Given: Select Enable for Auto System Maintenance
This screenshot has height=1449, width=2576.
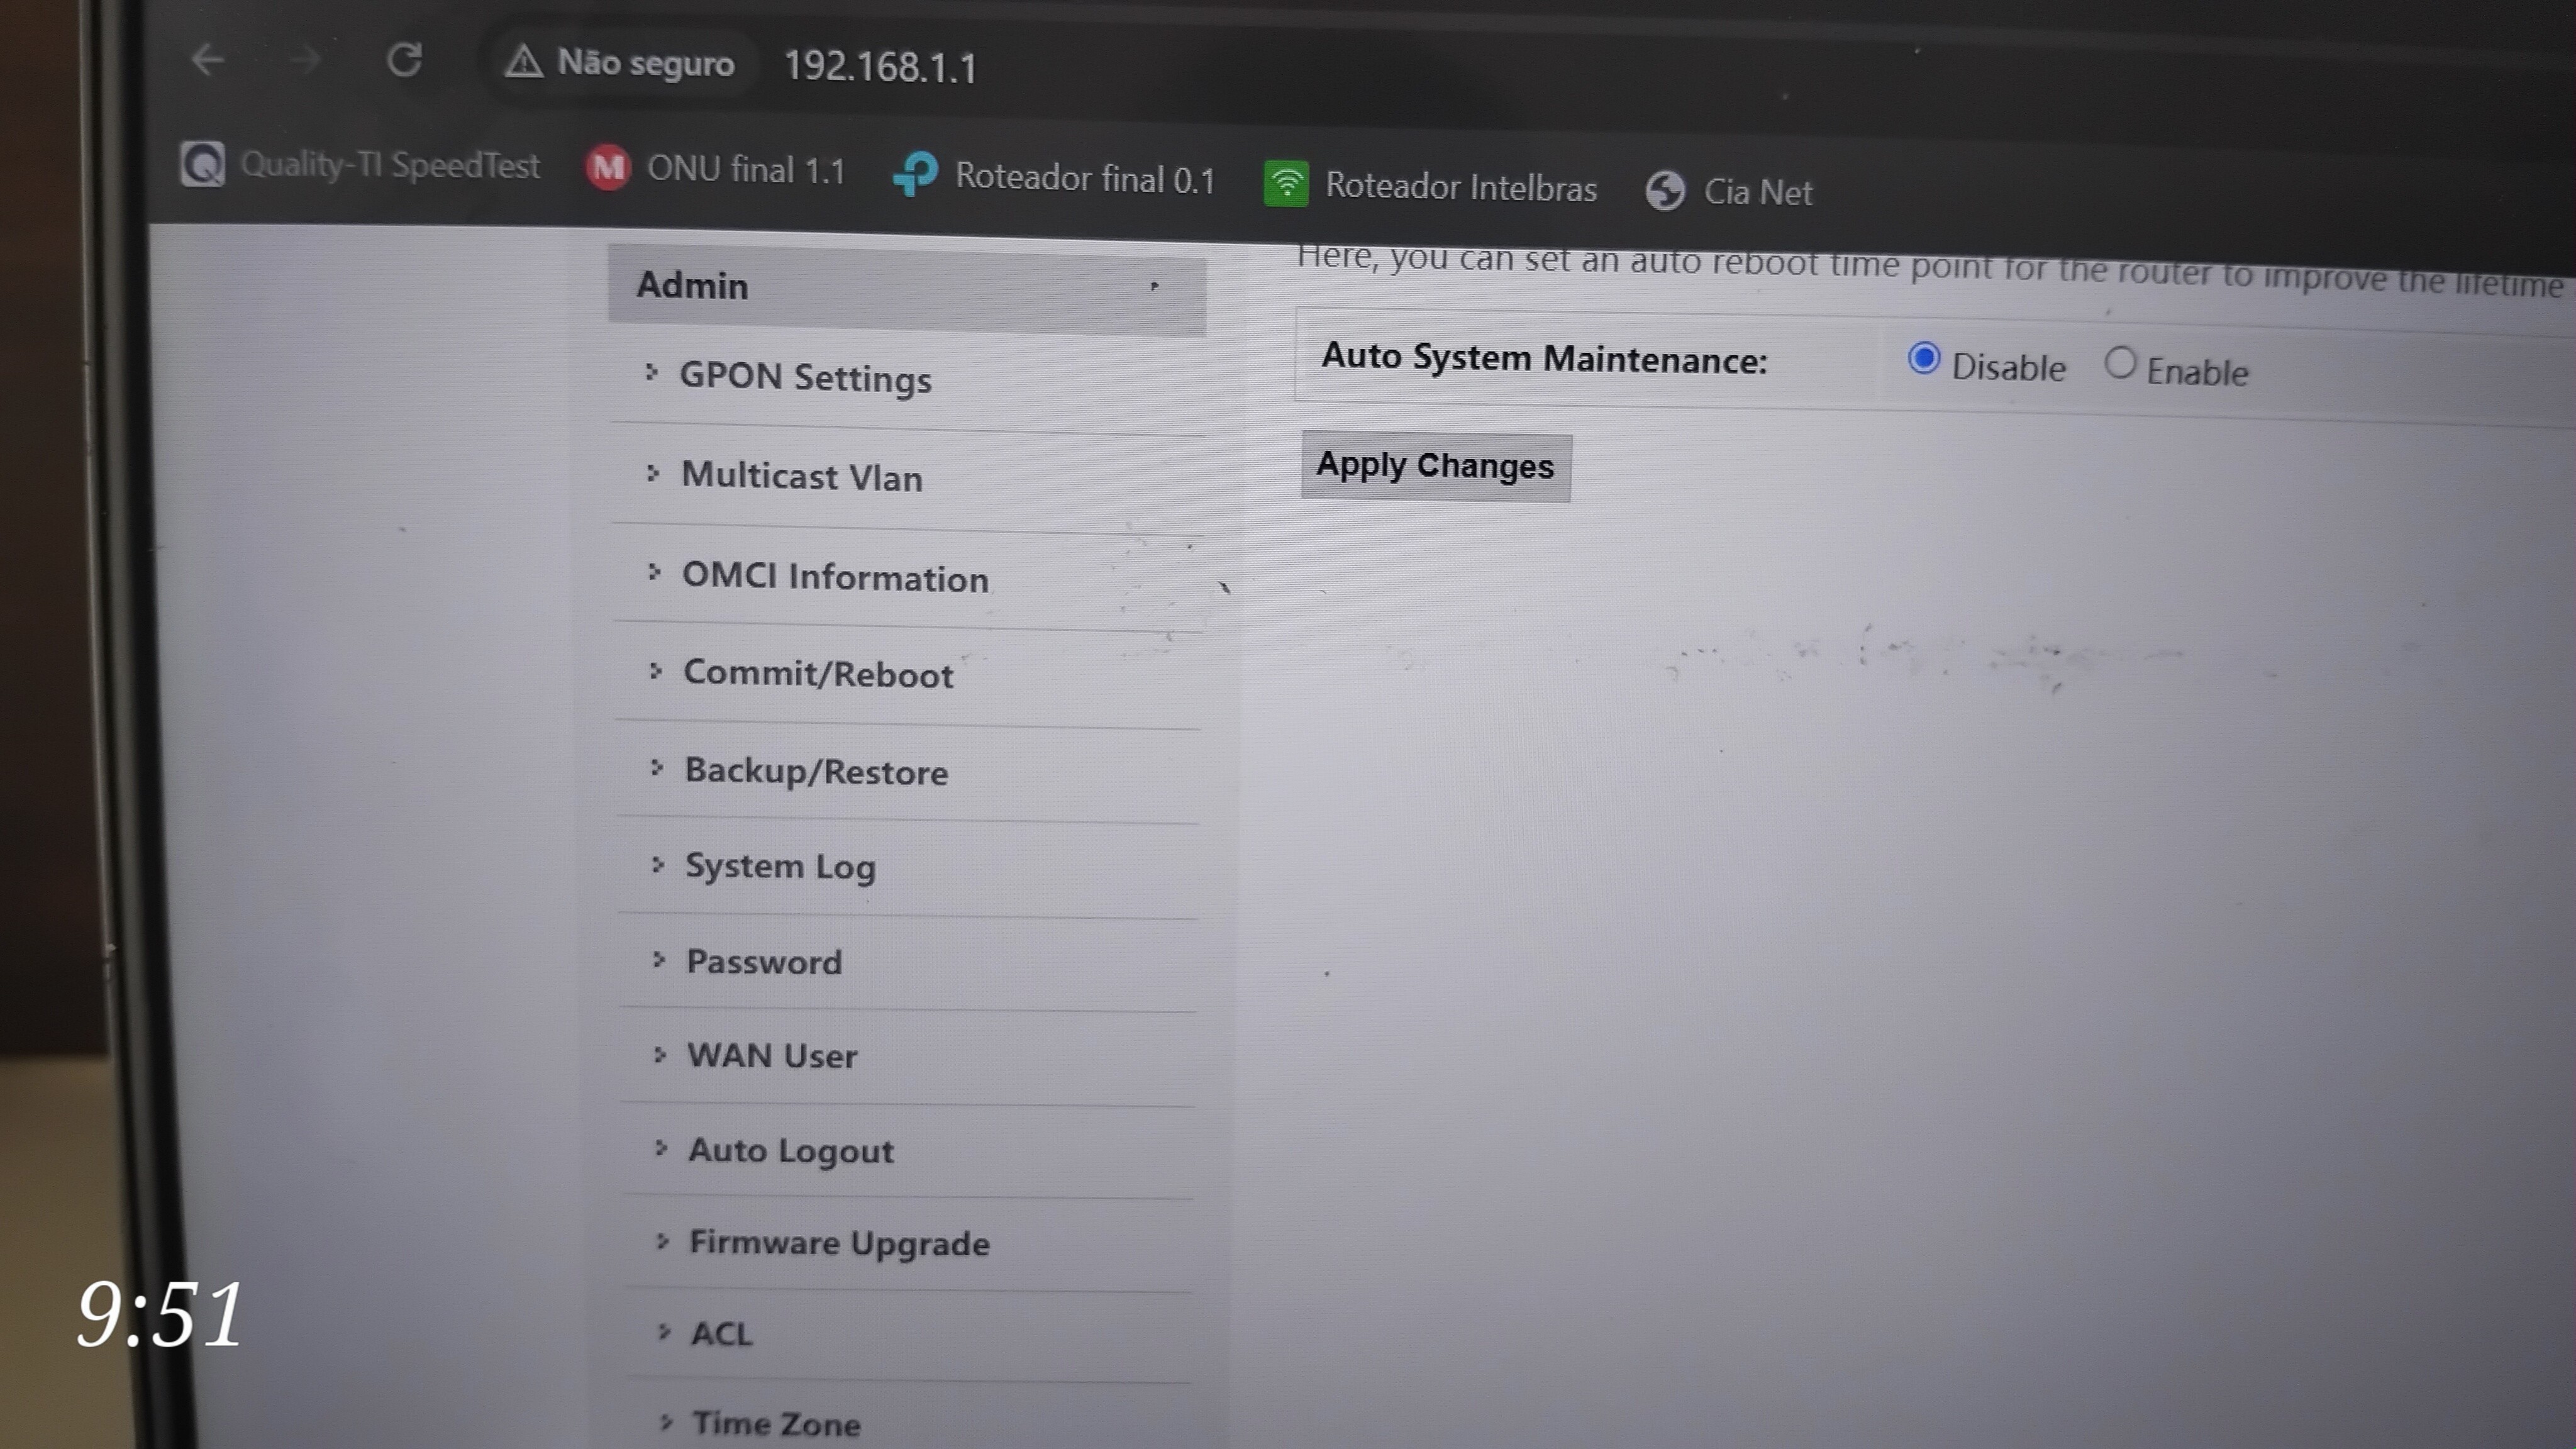Looking at the screenshot, I should point(2119,364).
